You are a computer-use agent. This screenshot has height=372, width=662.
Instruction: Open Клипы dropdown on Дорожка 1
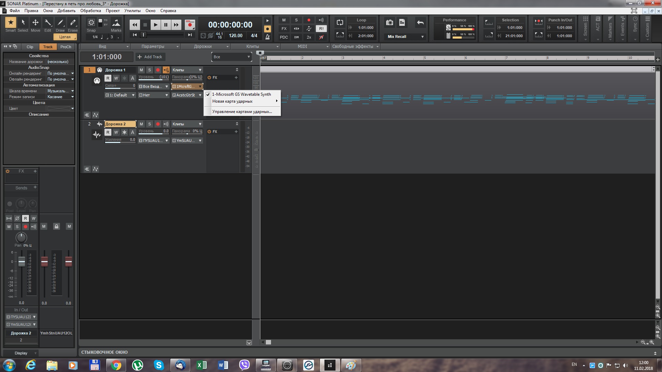[x=200, y=70]
